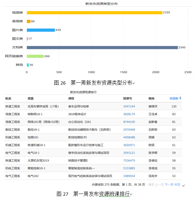
Task: Open class number link 3489554
Action: [129, 176]
